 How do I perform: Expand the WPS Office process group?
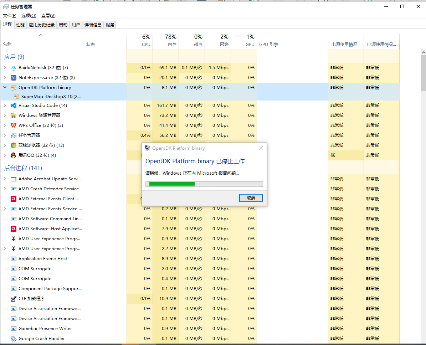(x=5, y=125)
